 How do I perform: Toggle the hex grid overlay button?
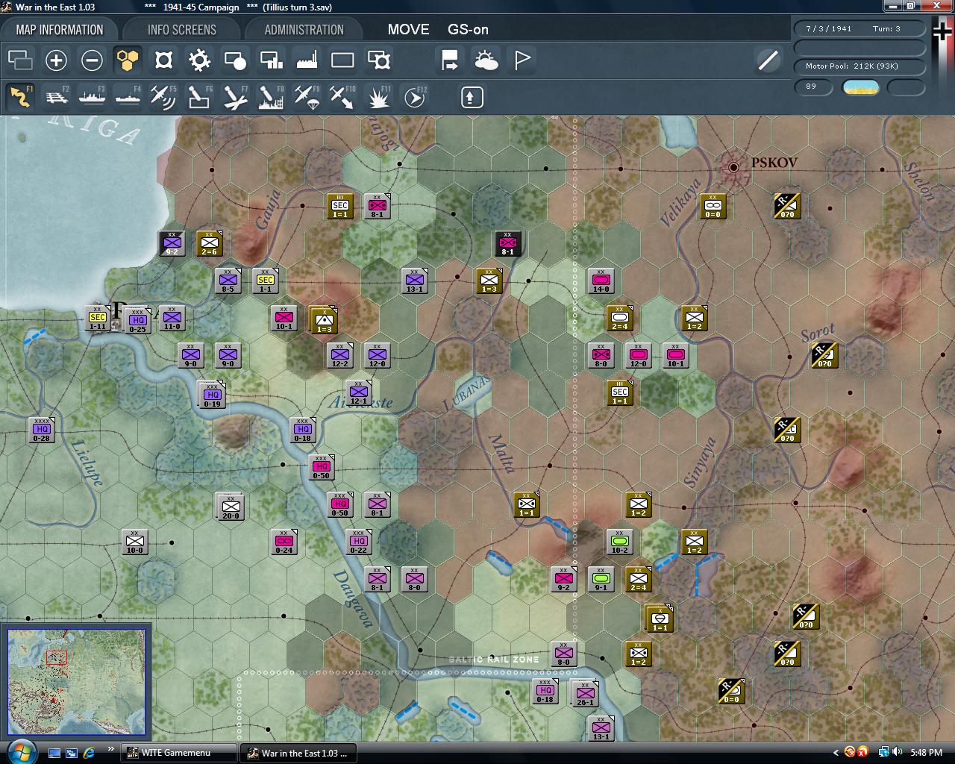128,60
